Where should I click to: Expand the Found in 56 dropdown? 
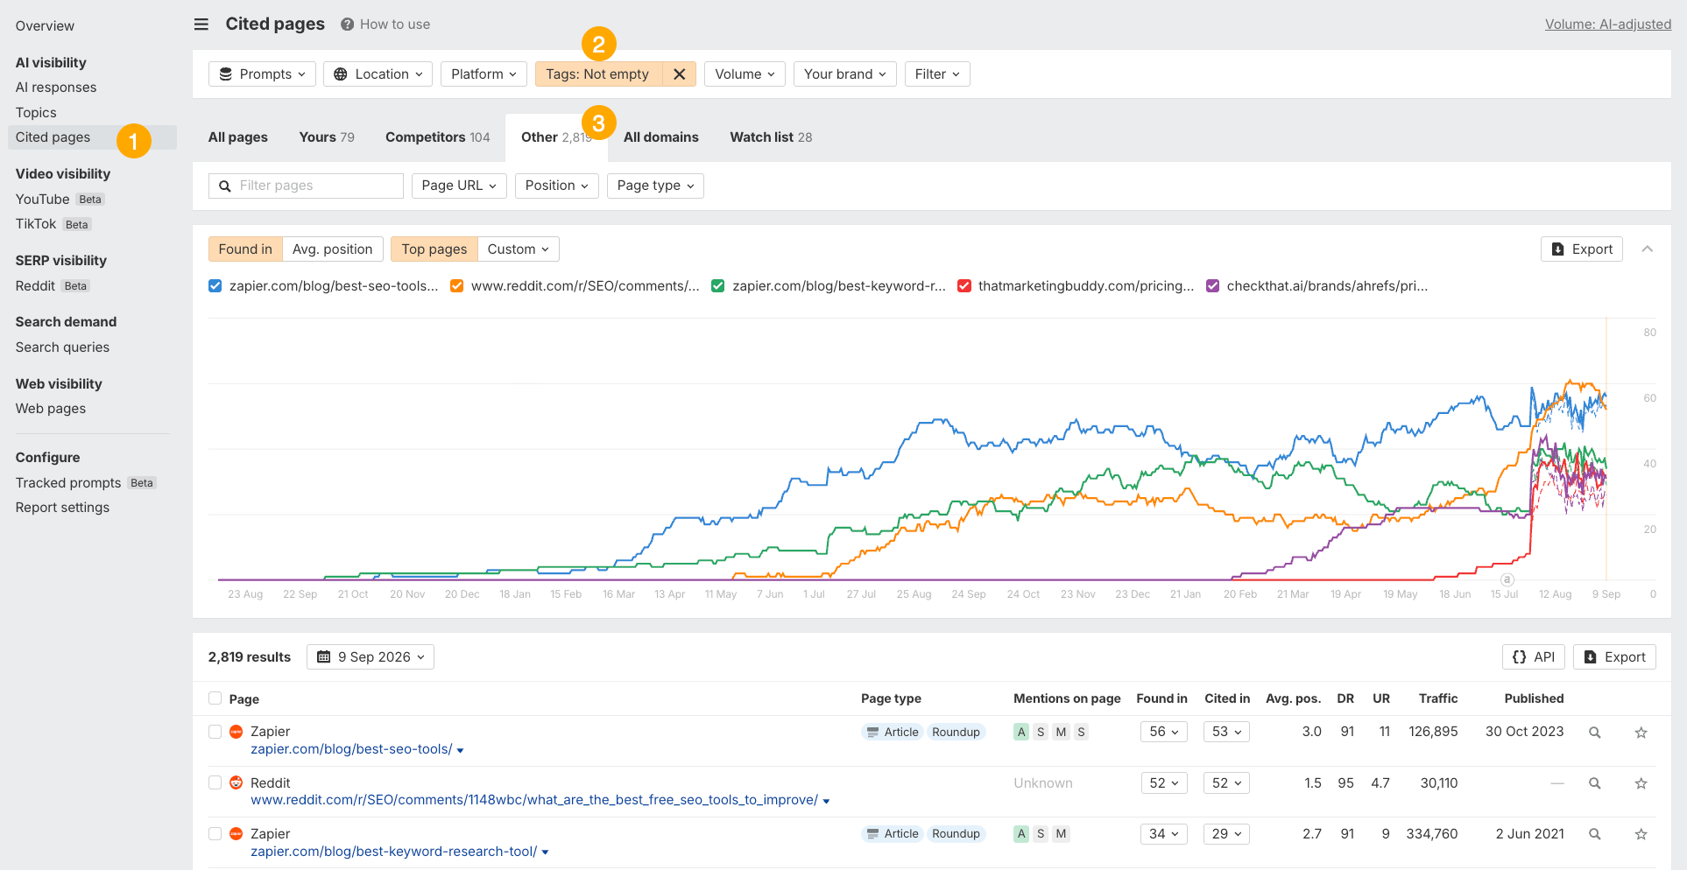tap(1163, 732)
